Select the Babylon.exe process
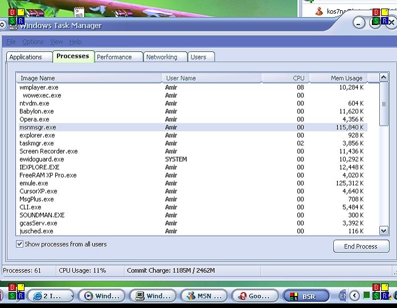The width and height of the screenshot is (397, 308). pyautogui.click(x=193, y=112)
